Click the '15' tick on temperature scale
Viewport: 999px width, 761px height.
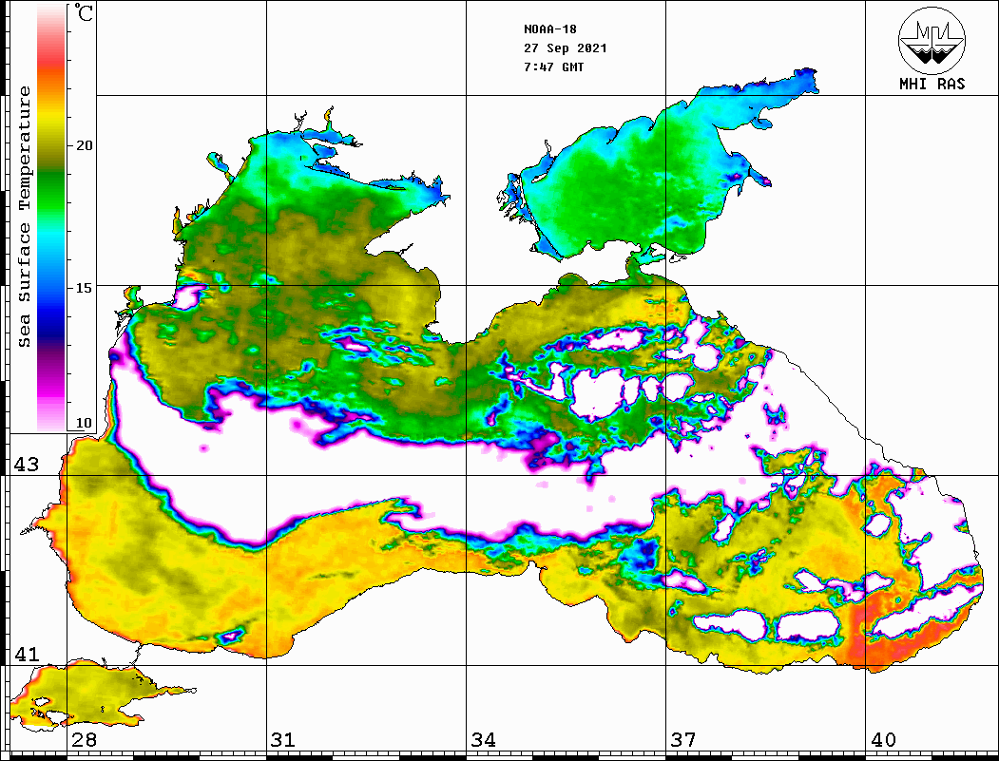click(84, 288)
